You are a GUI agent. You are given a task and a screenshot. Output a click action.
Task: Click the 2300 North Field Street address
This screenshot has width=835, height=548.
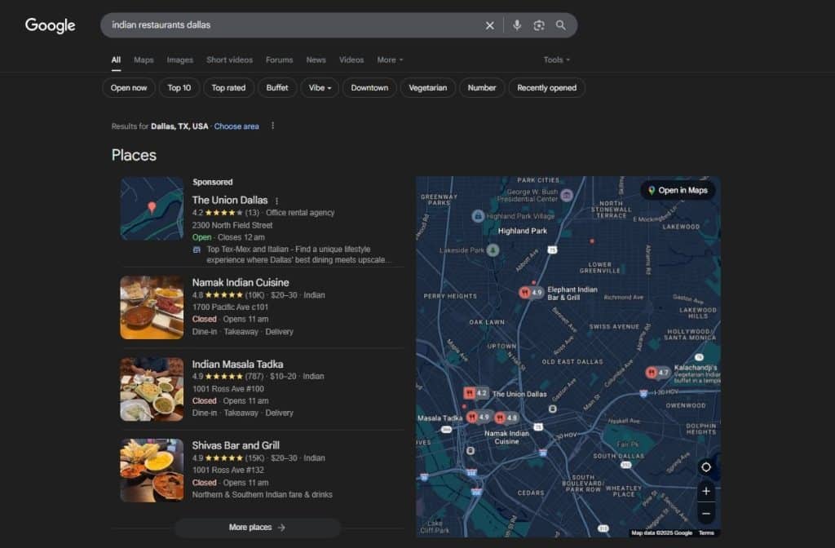(x=232, y=225)
